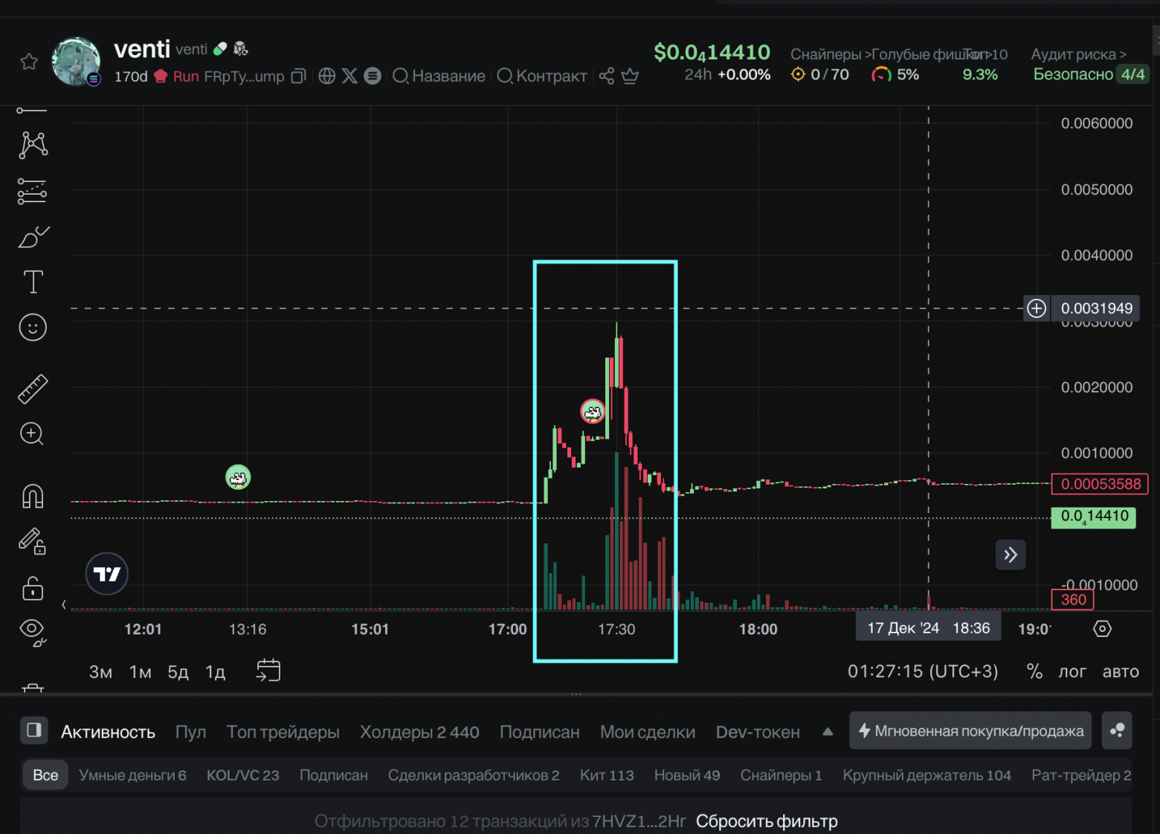Search token by Название
Image resolution: width=1160 pixels, height=834 pixels.
[439, 76]
